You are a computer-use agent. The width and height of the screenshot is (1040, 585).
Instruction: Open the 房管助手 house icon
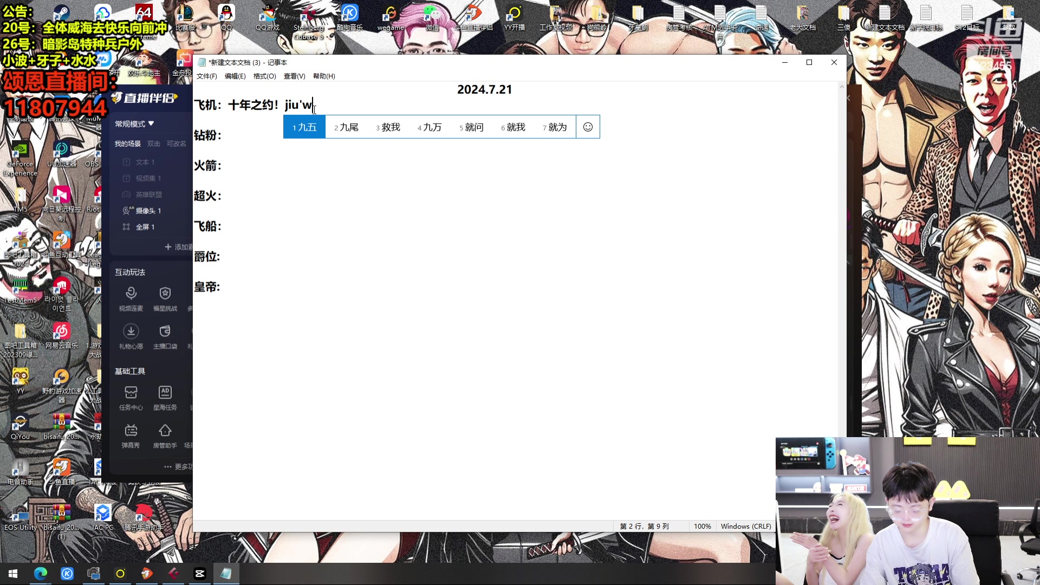pos(165,432)
